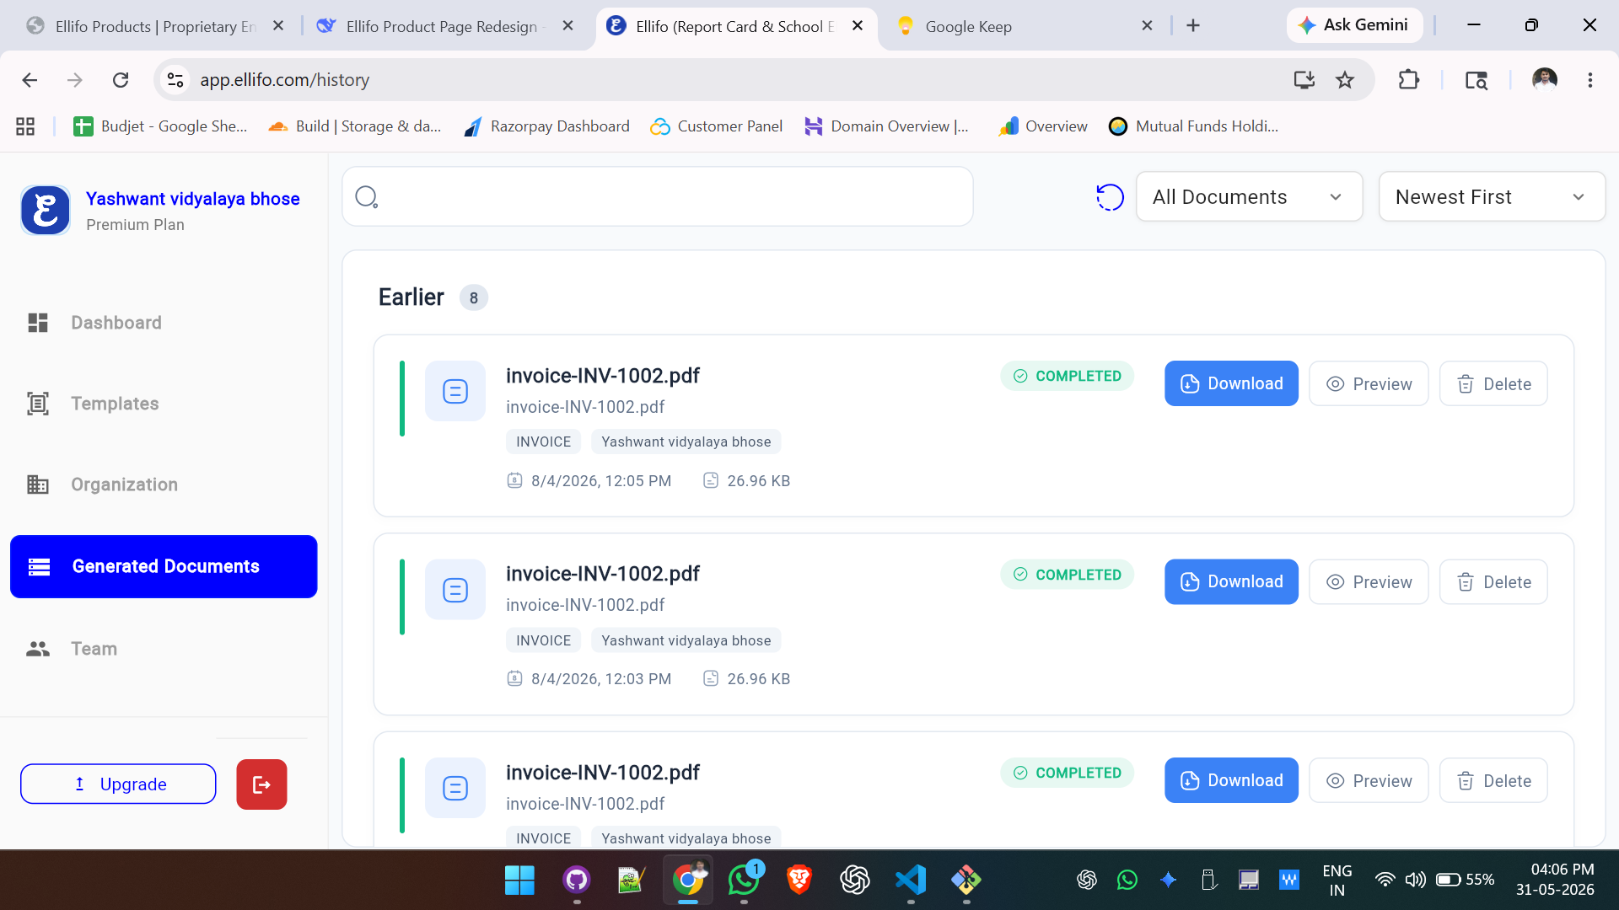This screenshot has height=910, width=1619.
Task: Preview the third invoice document
Action: pyautogui.click(x=1369, y=780)
